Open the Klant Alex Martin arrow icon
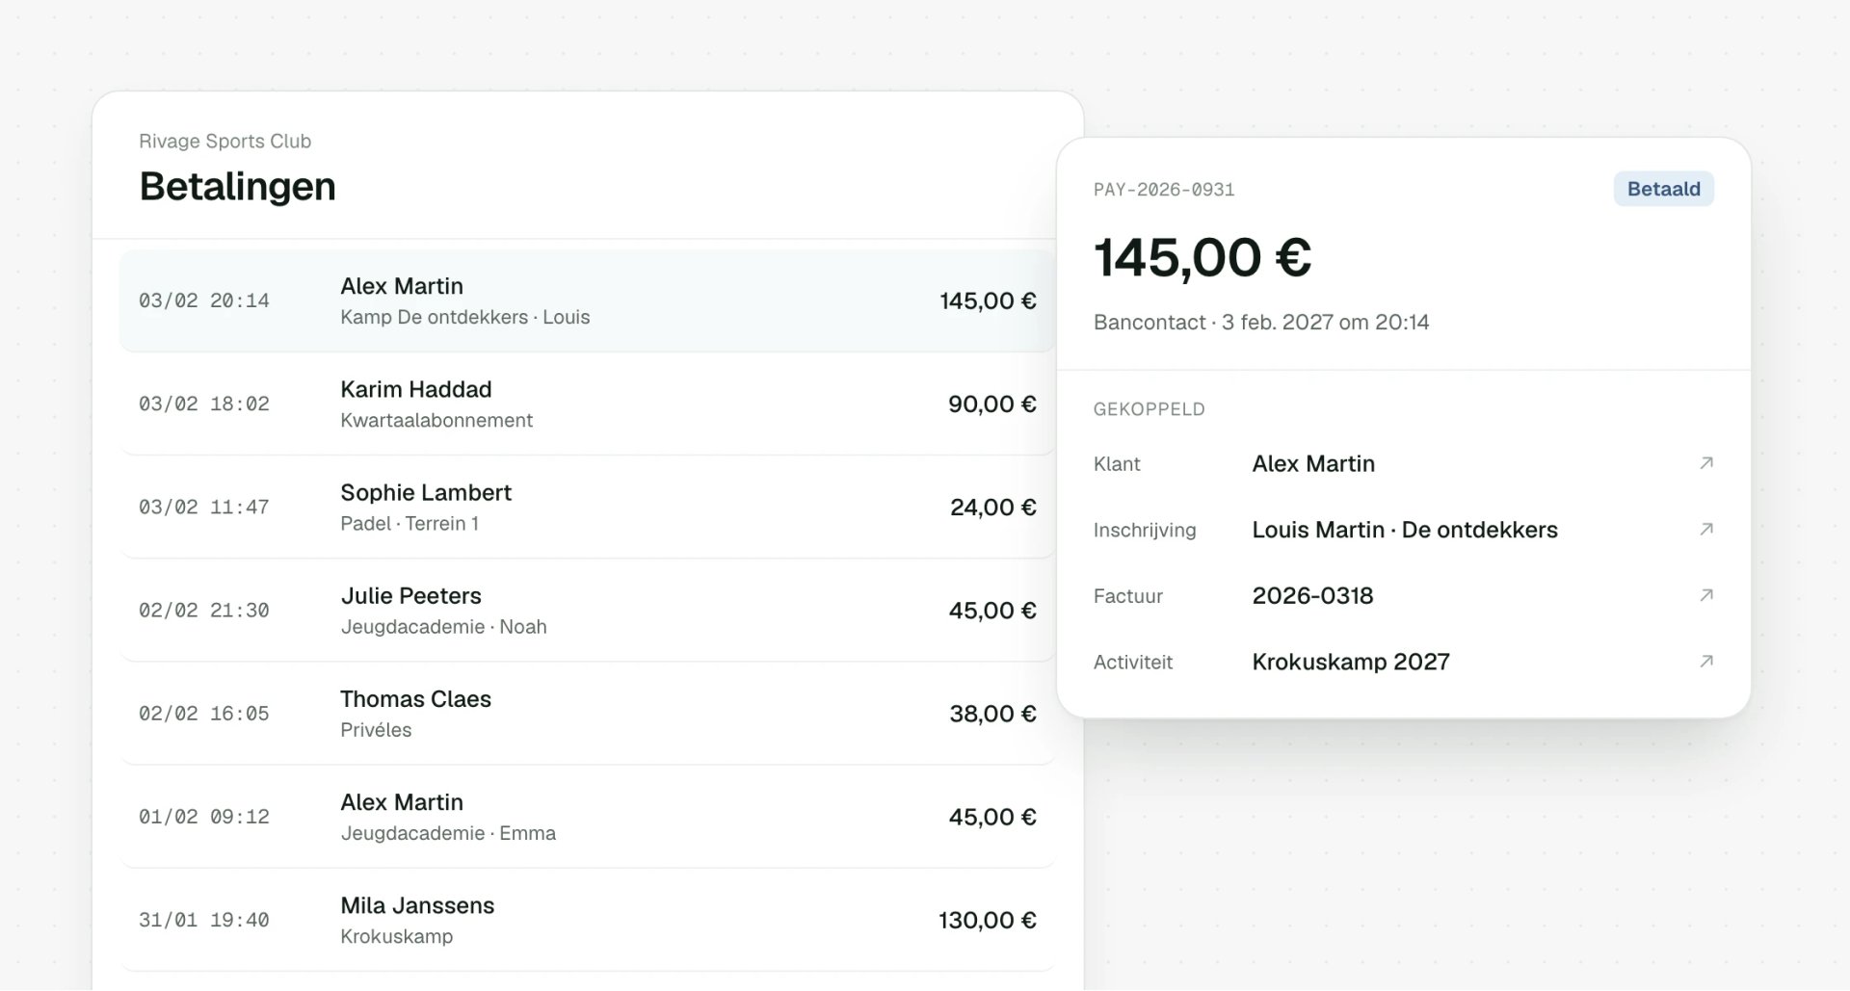Image resolution: width=1850 pixels, height=991 pixels. pyautogui.click(x=1705, y=463)
